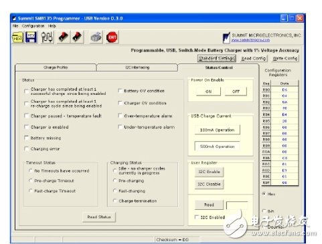322x244 pixels.
Task: Click data cell 6A of register R02
Action: point(285,102)
